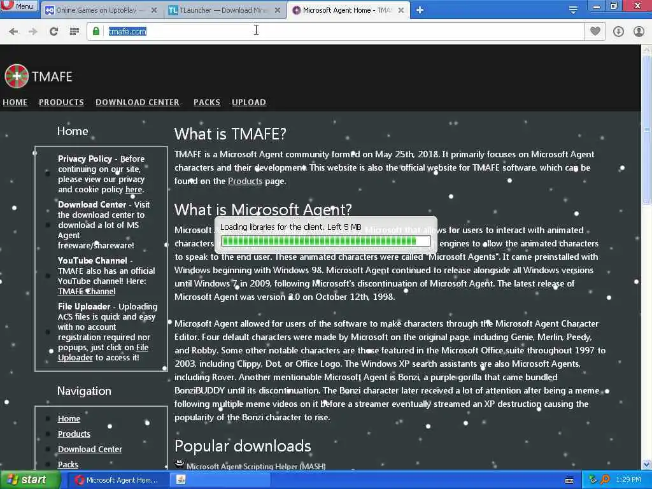Select the second taskbar application icon
The width and height of the screenshot is (652, 489).
pyautogui.click(x=180, y=480)
